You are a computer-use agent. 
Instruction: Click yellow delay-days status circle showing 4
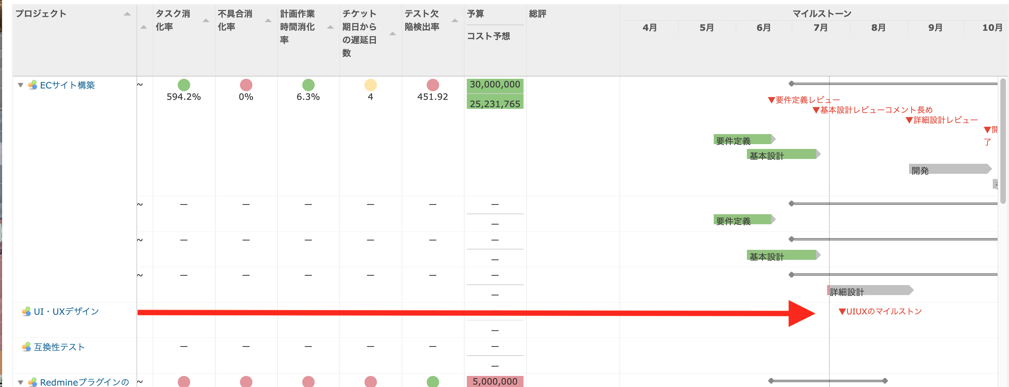tap(370, 85)
